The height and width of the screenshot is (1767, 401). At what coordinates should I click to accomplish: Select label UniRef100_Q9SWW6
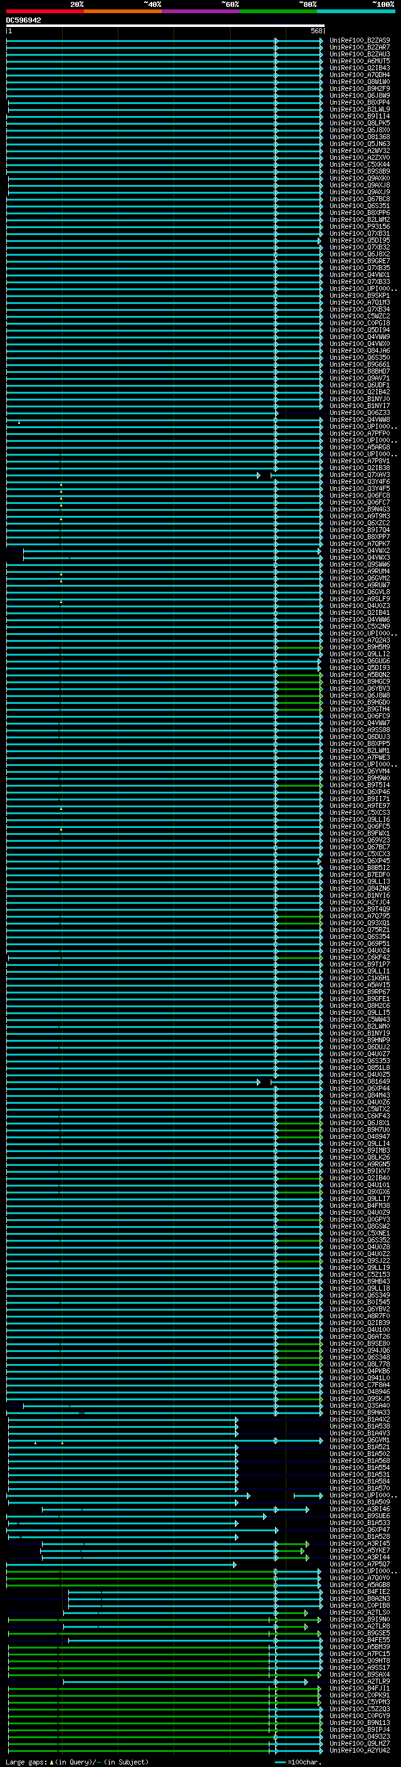(360, 565)
